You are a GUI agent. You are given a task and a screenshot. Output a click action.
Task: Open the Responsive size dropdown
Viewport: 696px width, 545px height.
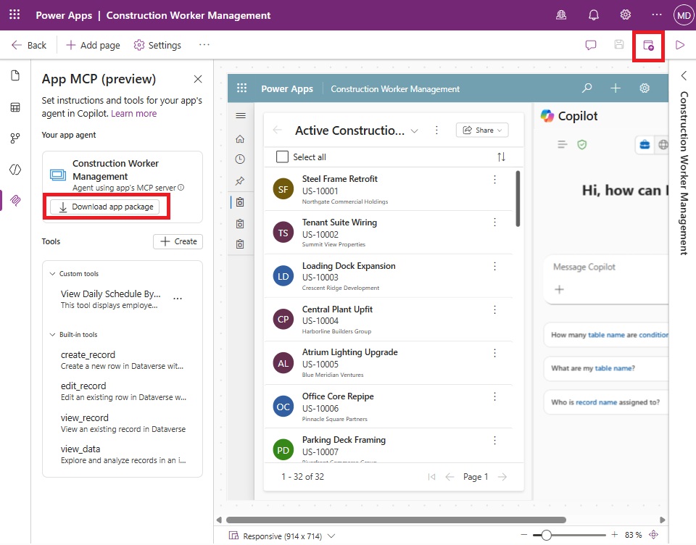point(331,536)
